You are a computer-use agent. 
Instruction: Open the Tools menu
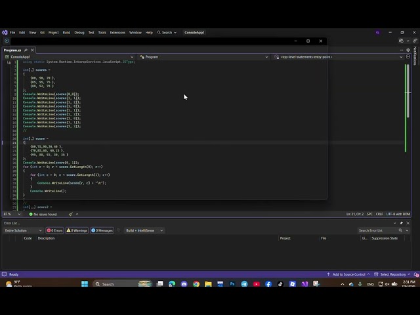[x=102, y=32]
